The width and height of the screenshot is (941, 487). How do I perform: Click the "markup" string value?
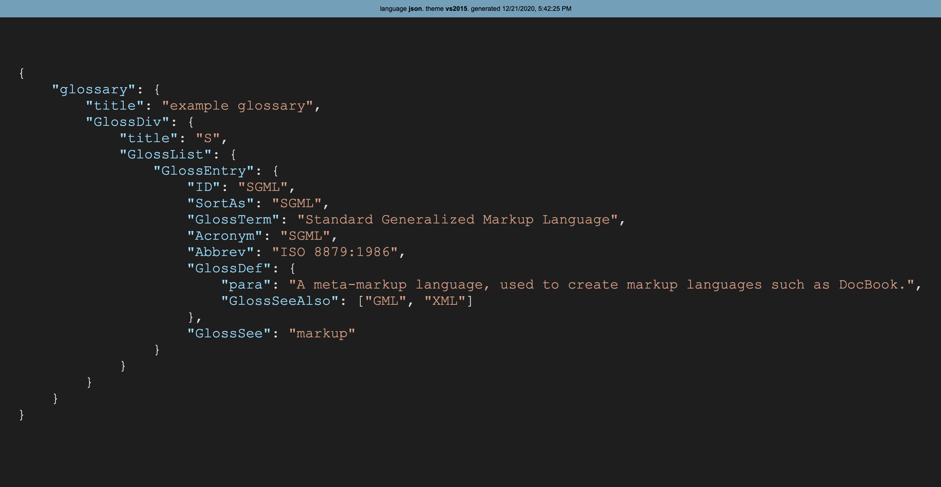pos(322,333)
